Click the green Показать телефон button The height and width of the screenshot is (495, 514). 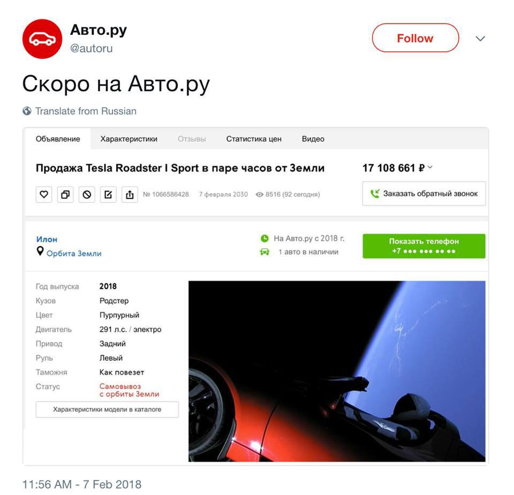(x=424, y=246)
